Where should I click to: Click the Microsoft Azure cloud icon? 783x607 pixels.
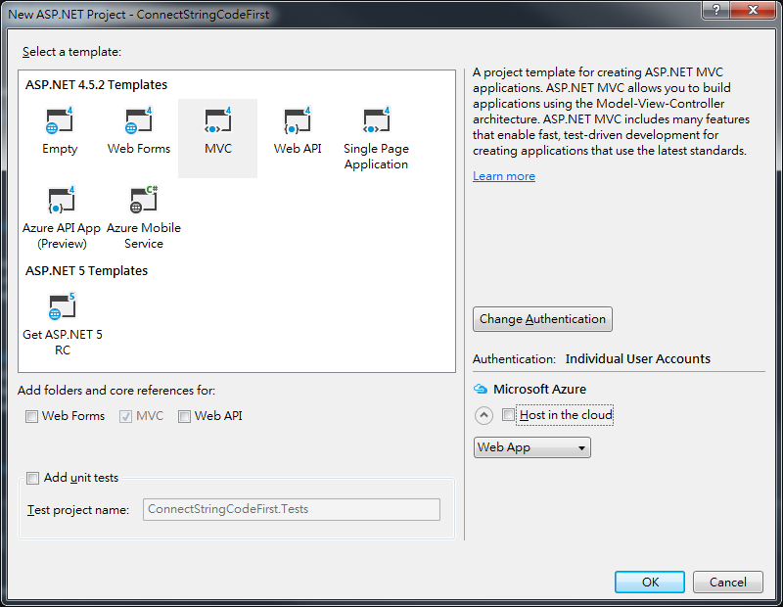pyautogui.click(x=481, y=389)
